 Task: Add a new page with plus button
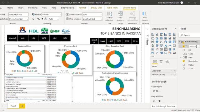click(22, 106)
